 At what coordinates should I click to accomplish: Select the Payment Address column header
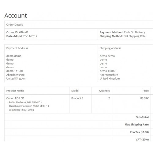[x=17, y=48]
